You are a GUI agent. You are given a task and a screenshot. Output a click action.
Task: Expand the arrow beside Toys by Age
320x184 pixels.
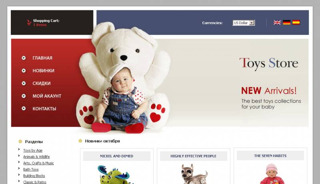19,150
